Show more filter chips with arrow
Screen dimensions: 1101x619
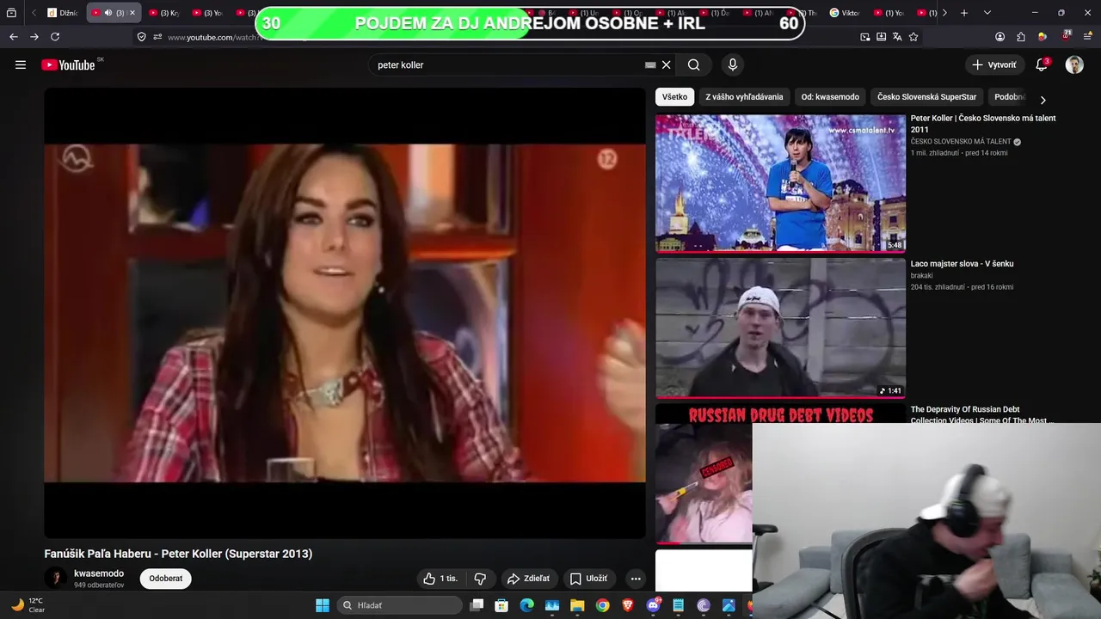point(1043,100)
